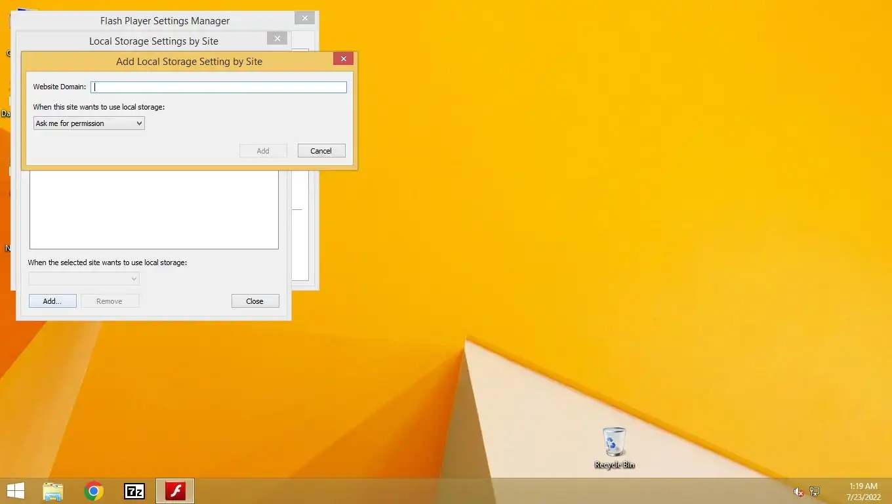Open the Windows Start button
The width and height of the screenshot is (892, 504).
coord(15,491)
